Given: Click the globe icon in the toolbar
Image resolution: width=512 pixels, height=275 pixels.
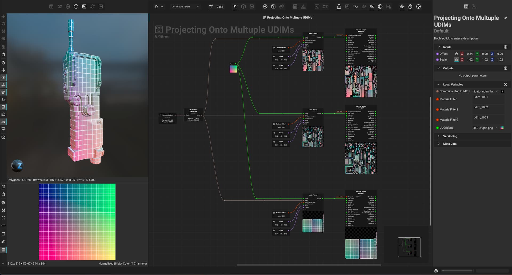Looking at the screenshot, I should (x=380, y=7).
